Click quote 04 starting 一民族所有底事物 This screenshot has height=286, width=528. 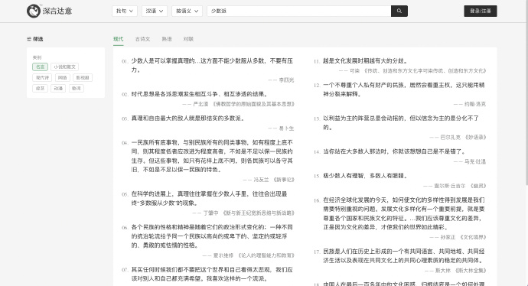click(212, 156)
